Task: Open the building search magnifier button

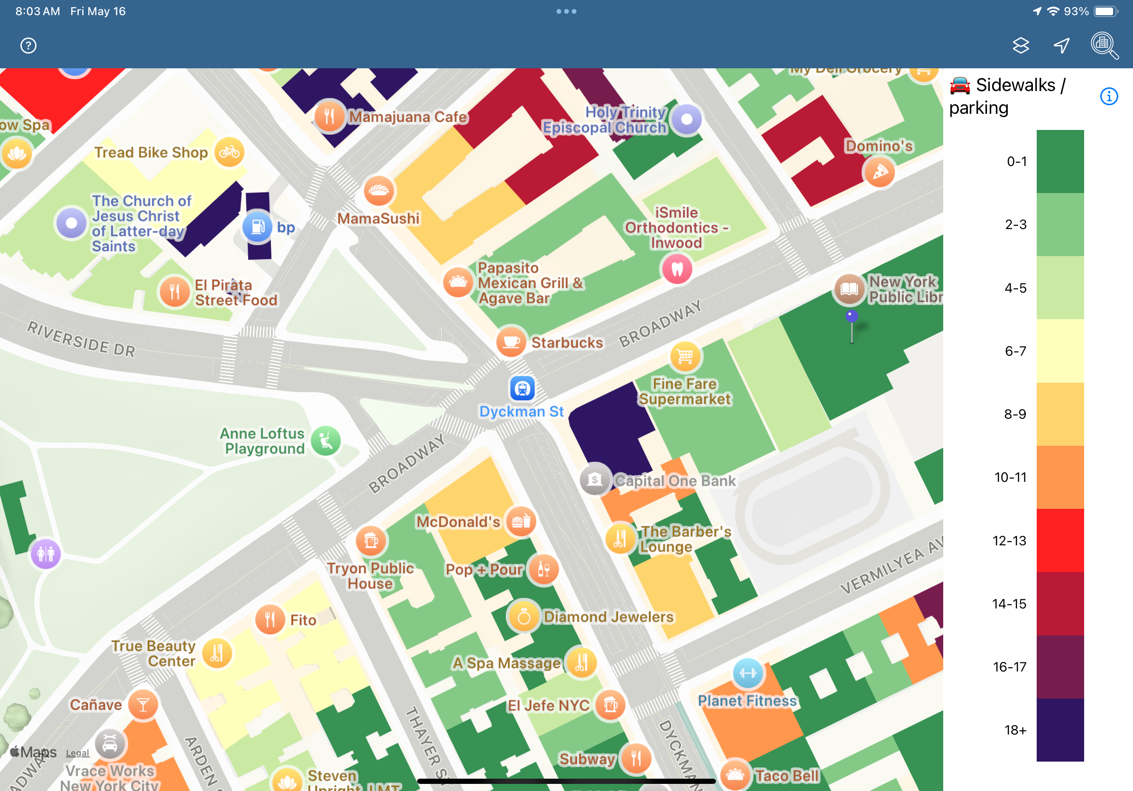Action: [1104, 46]
